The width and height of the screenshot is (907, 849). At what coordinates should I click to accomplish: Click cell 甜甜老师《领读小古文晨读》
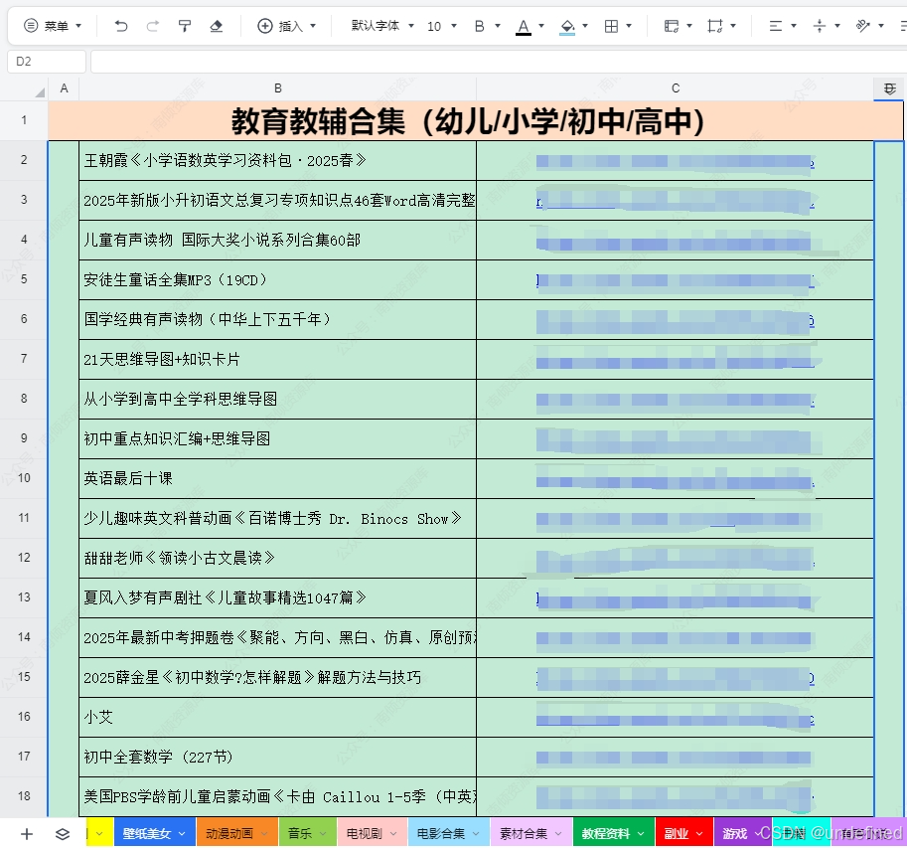[x=277, y=559]
